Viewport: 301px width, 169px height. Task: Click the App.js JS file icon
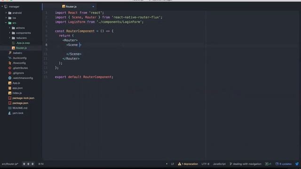coord(10,83)
